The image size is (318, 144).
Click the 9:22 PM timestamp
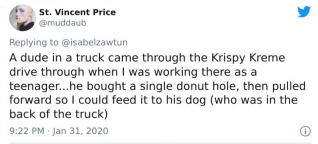pyautogui.click(x=28, y=131)
